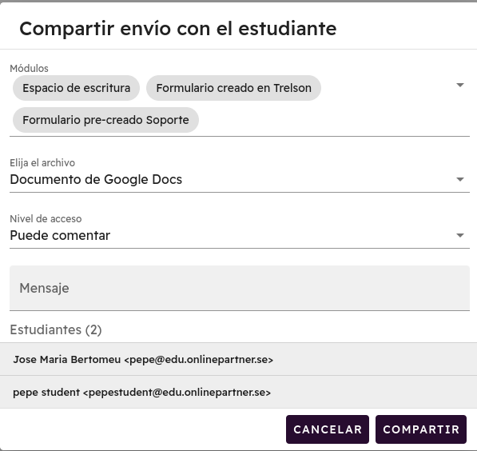The height and width of the screenshot is (451, 477).
Task: Focus the Mensaje text field
Action: pyautogui.click(x=240, y=288)
